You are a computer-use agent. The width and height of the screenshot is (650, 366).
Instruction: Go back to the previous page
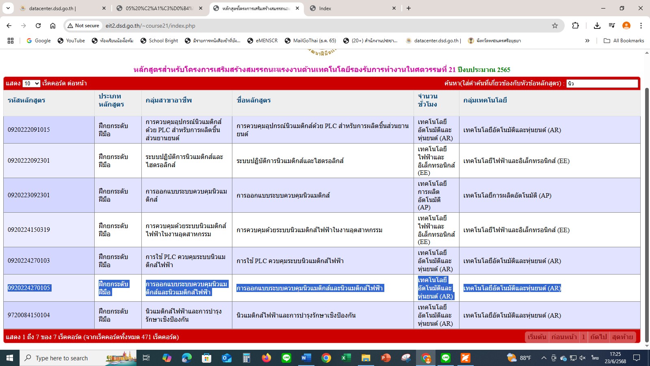click(9, 26)
